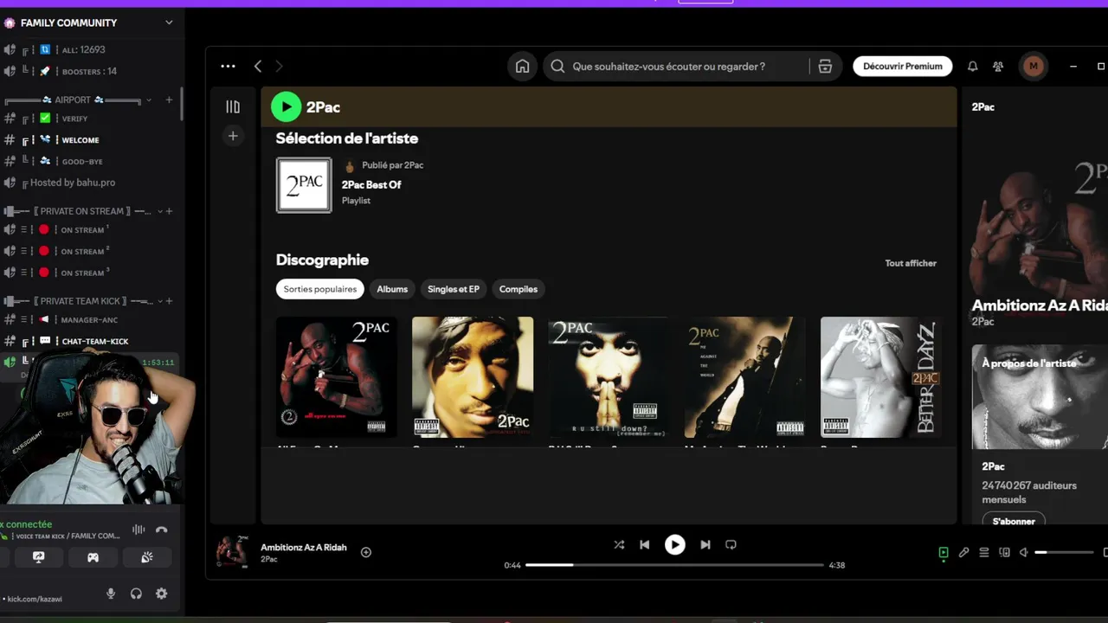
Task: Open the browse icon in search bar
Action: click(825, 67)
